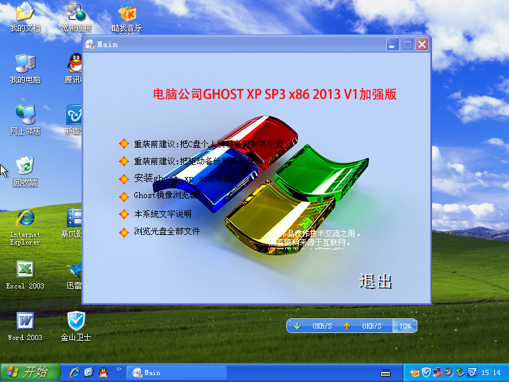Close the Main window
509x382 pixels.
coord(422,44)
